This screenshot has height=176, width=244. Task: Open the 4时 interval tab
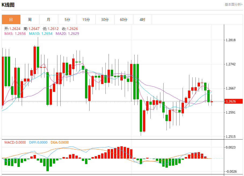pyautogui.click(x=142, y=20)
